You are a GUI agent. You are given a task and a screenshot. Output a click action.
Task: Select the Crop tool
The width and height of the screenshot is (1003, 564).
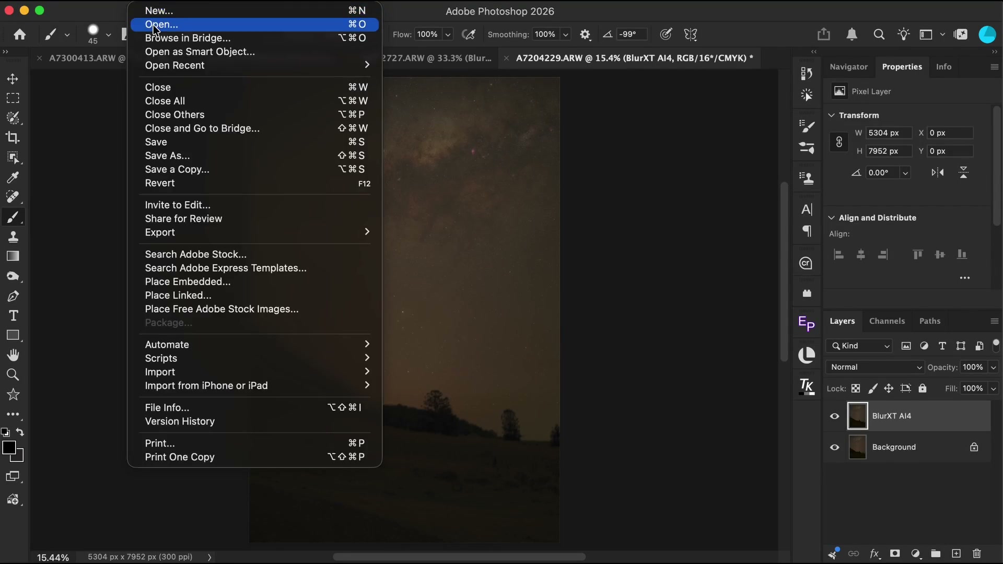[13, 138]
